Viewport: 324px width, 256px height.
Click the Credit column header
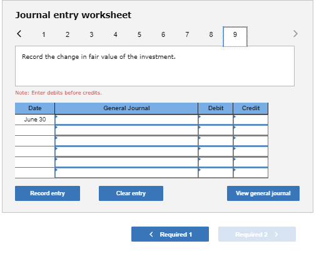(251, 108)
